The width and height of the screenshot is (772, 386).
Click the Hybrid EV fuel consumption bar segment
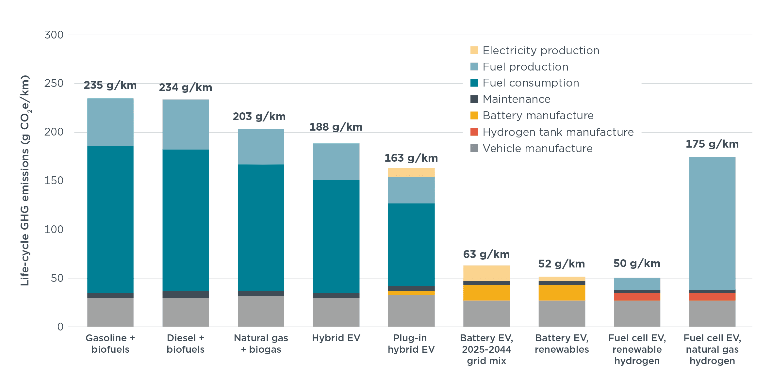(336, 236)
